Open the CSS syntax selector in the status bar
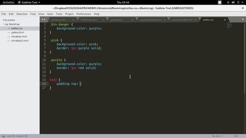The image size is (246, 138). tap(235, 136)
